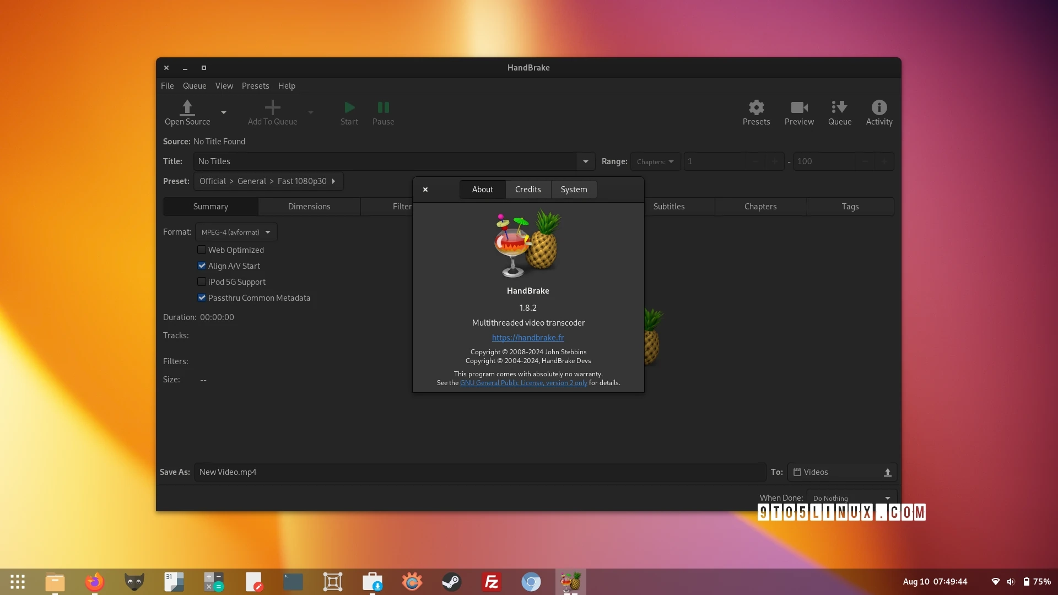Toggle the Web Optimized checkbox
The width and height of the screenshot is (1058, 595).
click(202, 249)
